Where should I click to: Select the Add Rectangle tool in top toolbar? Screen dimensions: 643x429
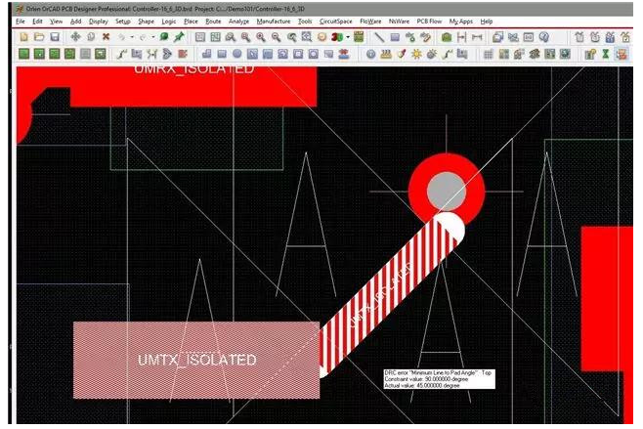coord(395,37)
